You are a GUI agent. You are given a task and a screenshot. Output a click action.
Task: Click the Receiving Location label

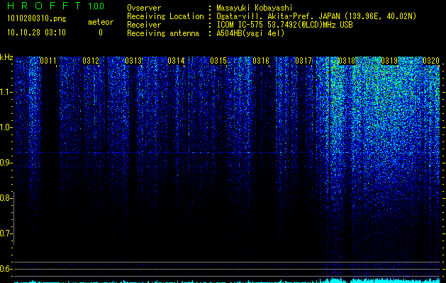[165, 16]
